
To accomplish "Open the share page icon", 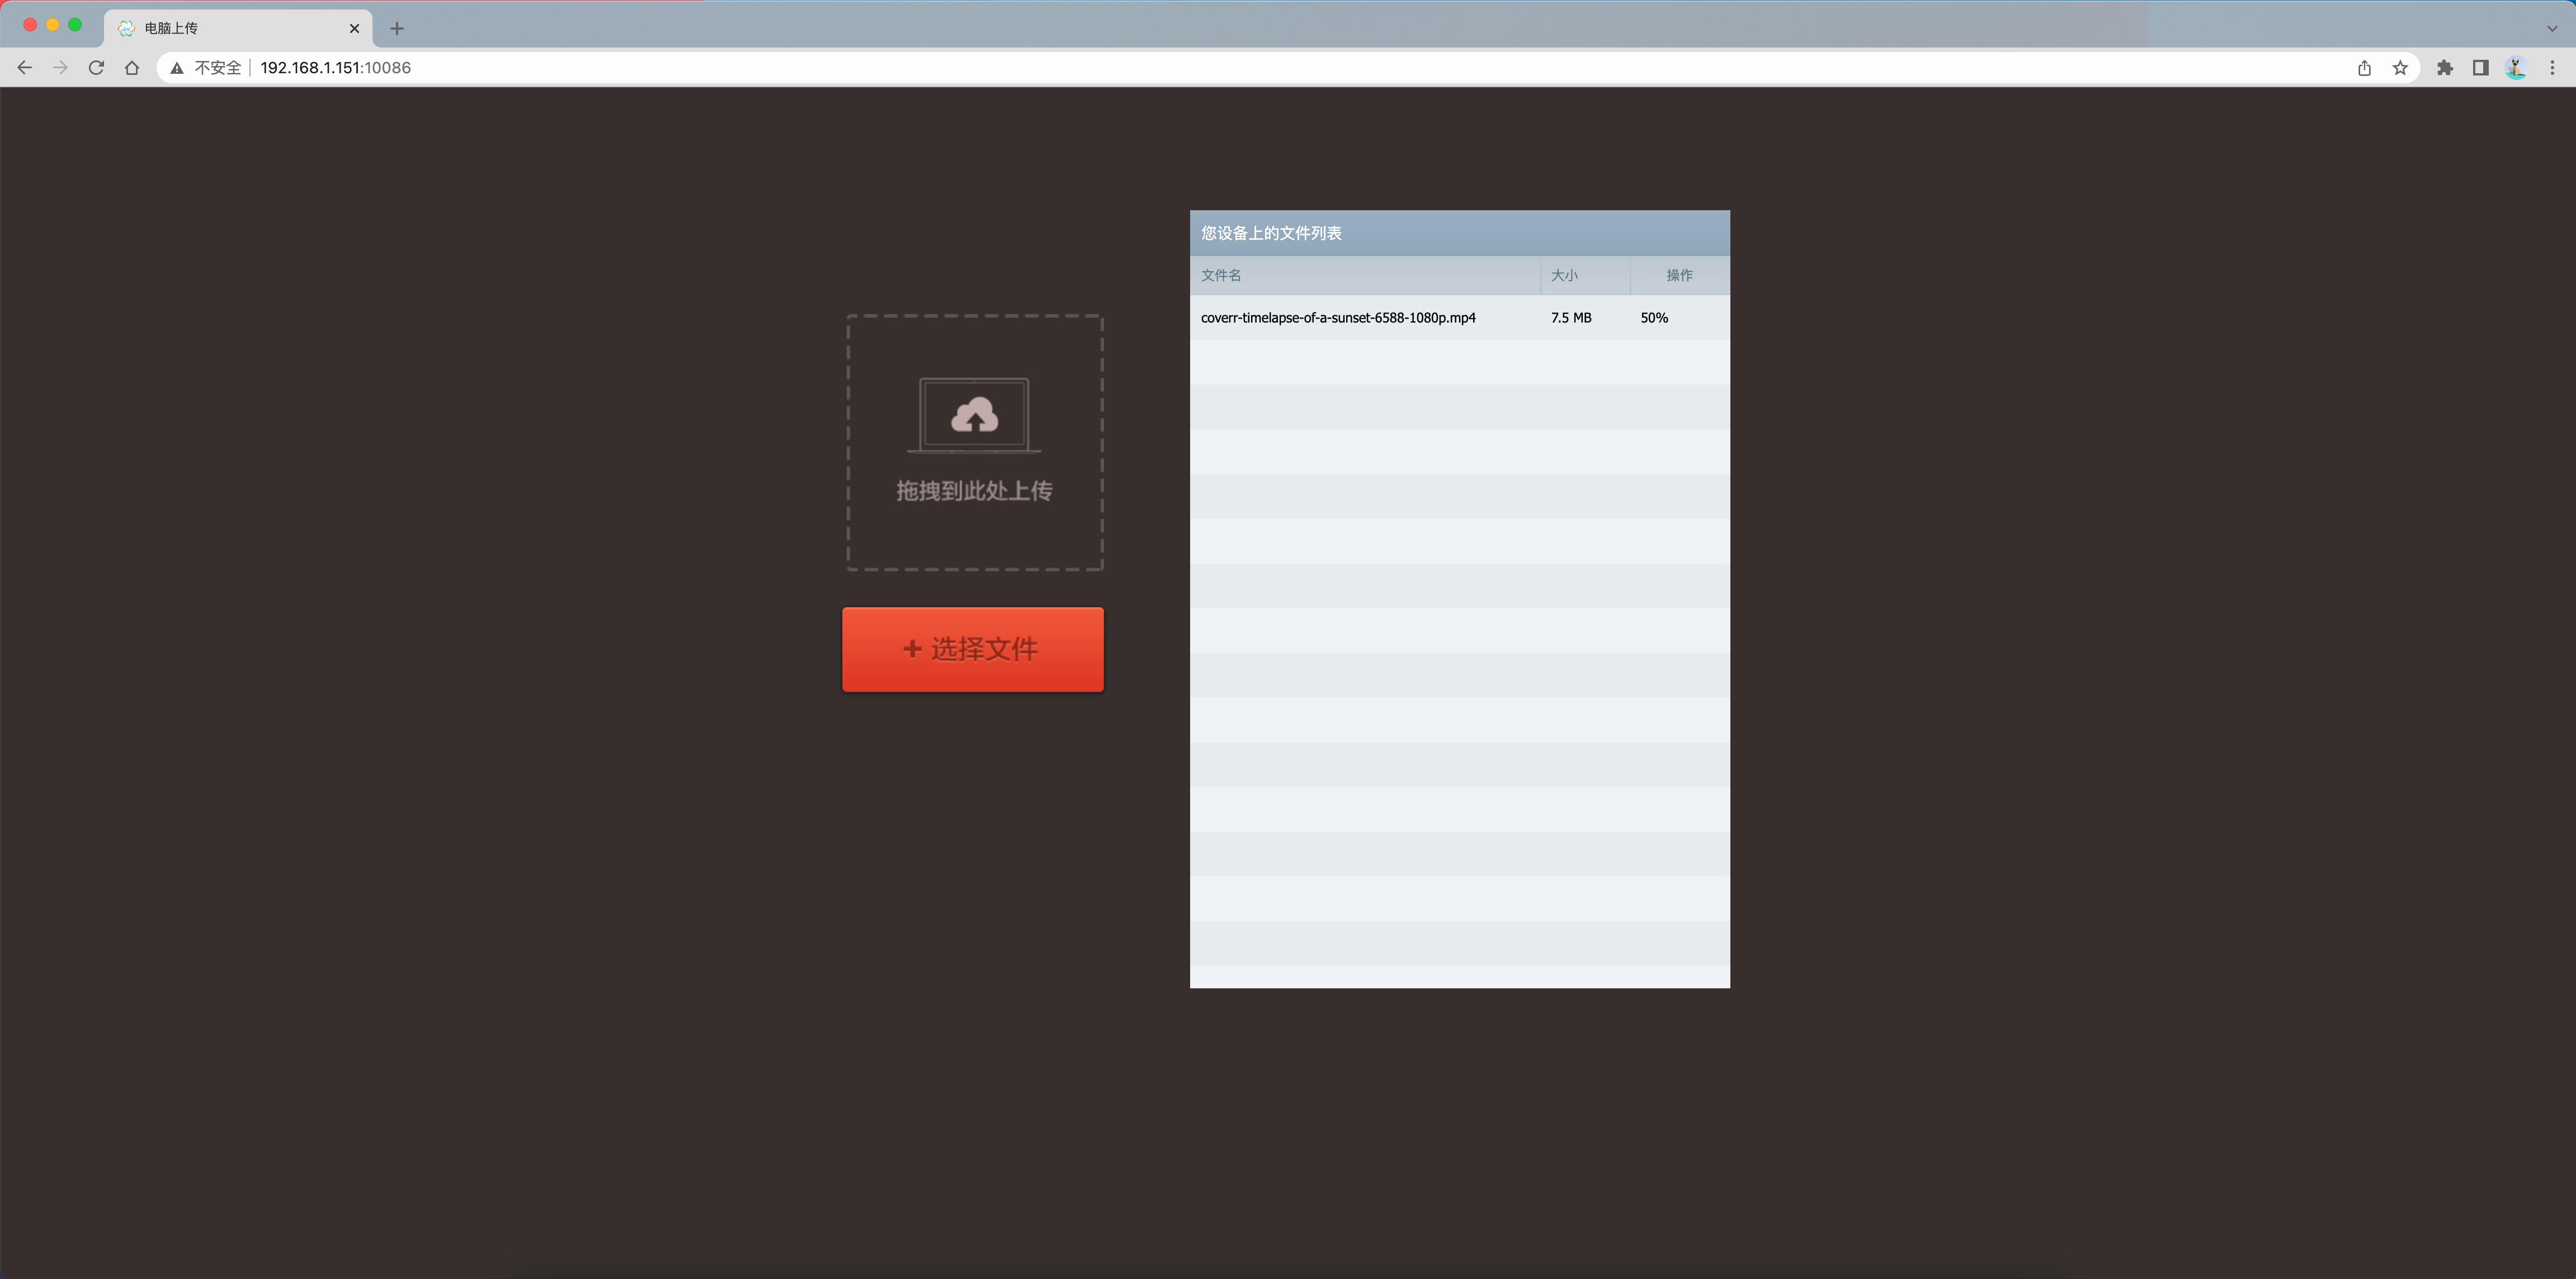I will click(2364, 68).
